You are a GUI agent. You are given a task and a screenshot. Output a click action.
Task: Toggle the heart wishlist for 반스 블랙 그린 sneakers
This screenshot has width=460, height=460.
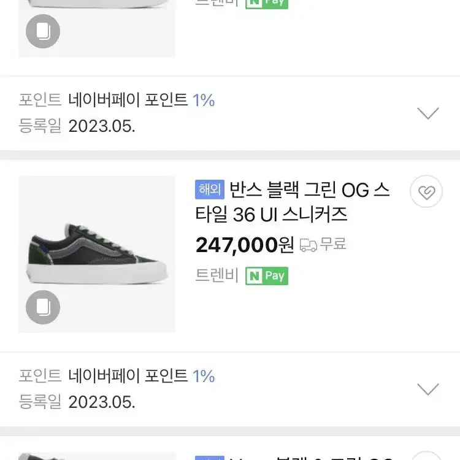click(426, 191)
